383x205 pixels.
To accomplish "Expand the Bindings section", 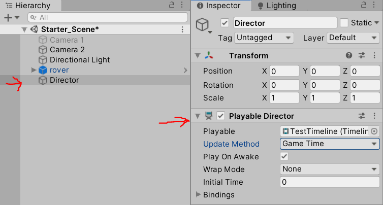I will coord(198,194).
